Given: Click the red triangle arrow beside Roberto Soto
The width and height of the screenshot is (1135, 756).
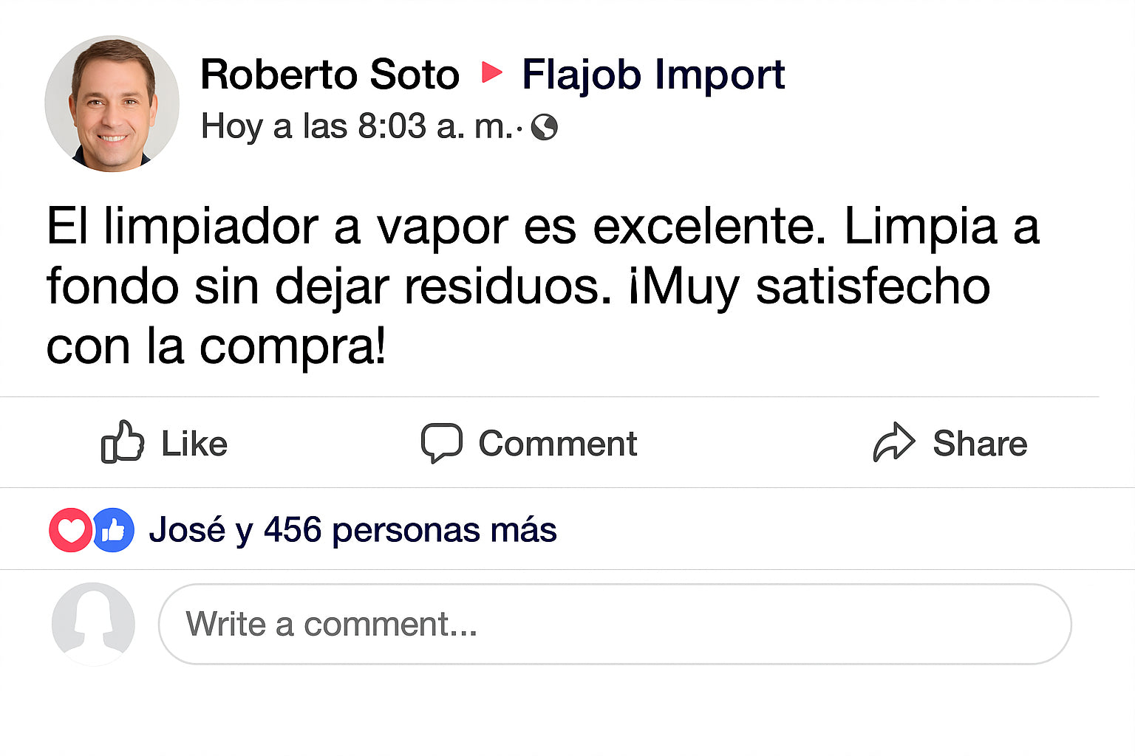Looking at the screenshot, I should [491, 73].
